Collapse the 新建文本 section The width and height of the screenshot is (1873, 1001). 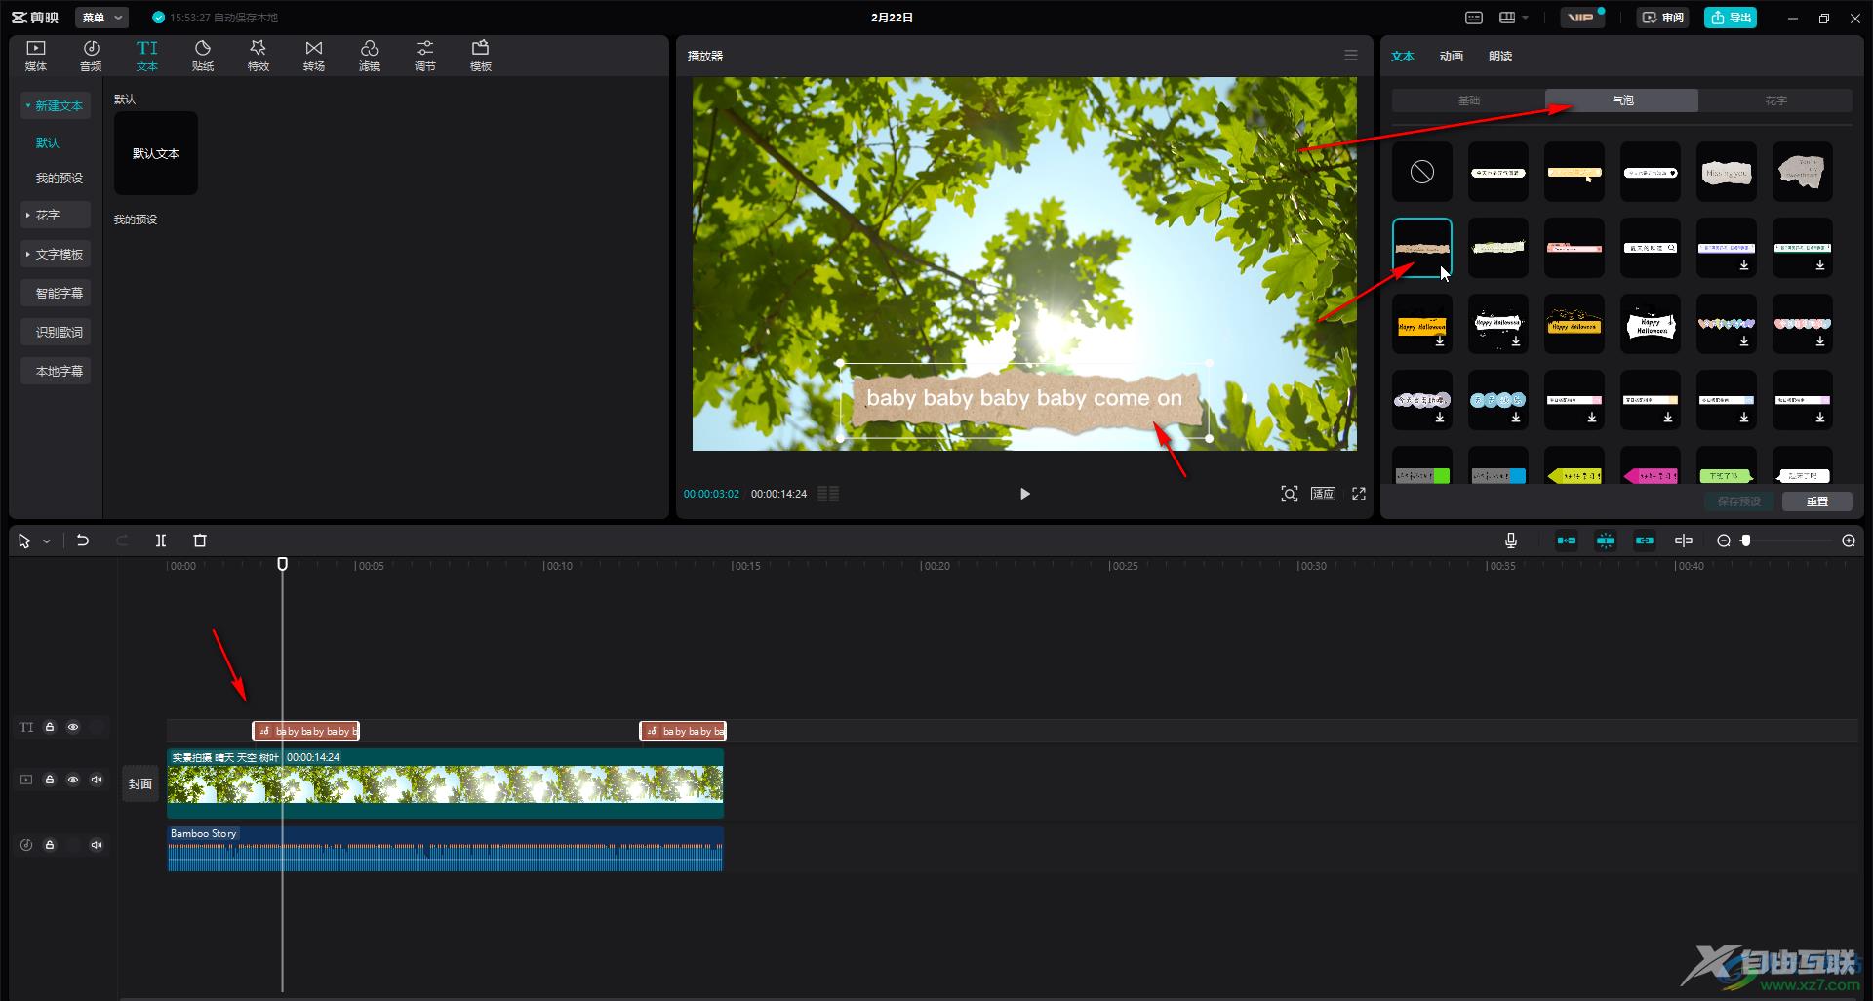click(x=56, y=105)
